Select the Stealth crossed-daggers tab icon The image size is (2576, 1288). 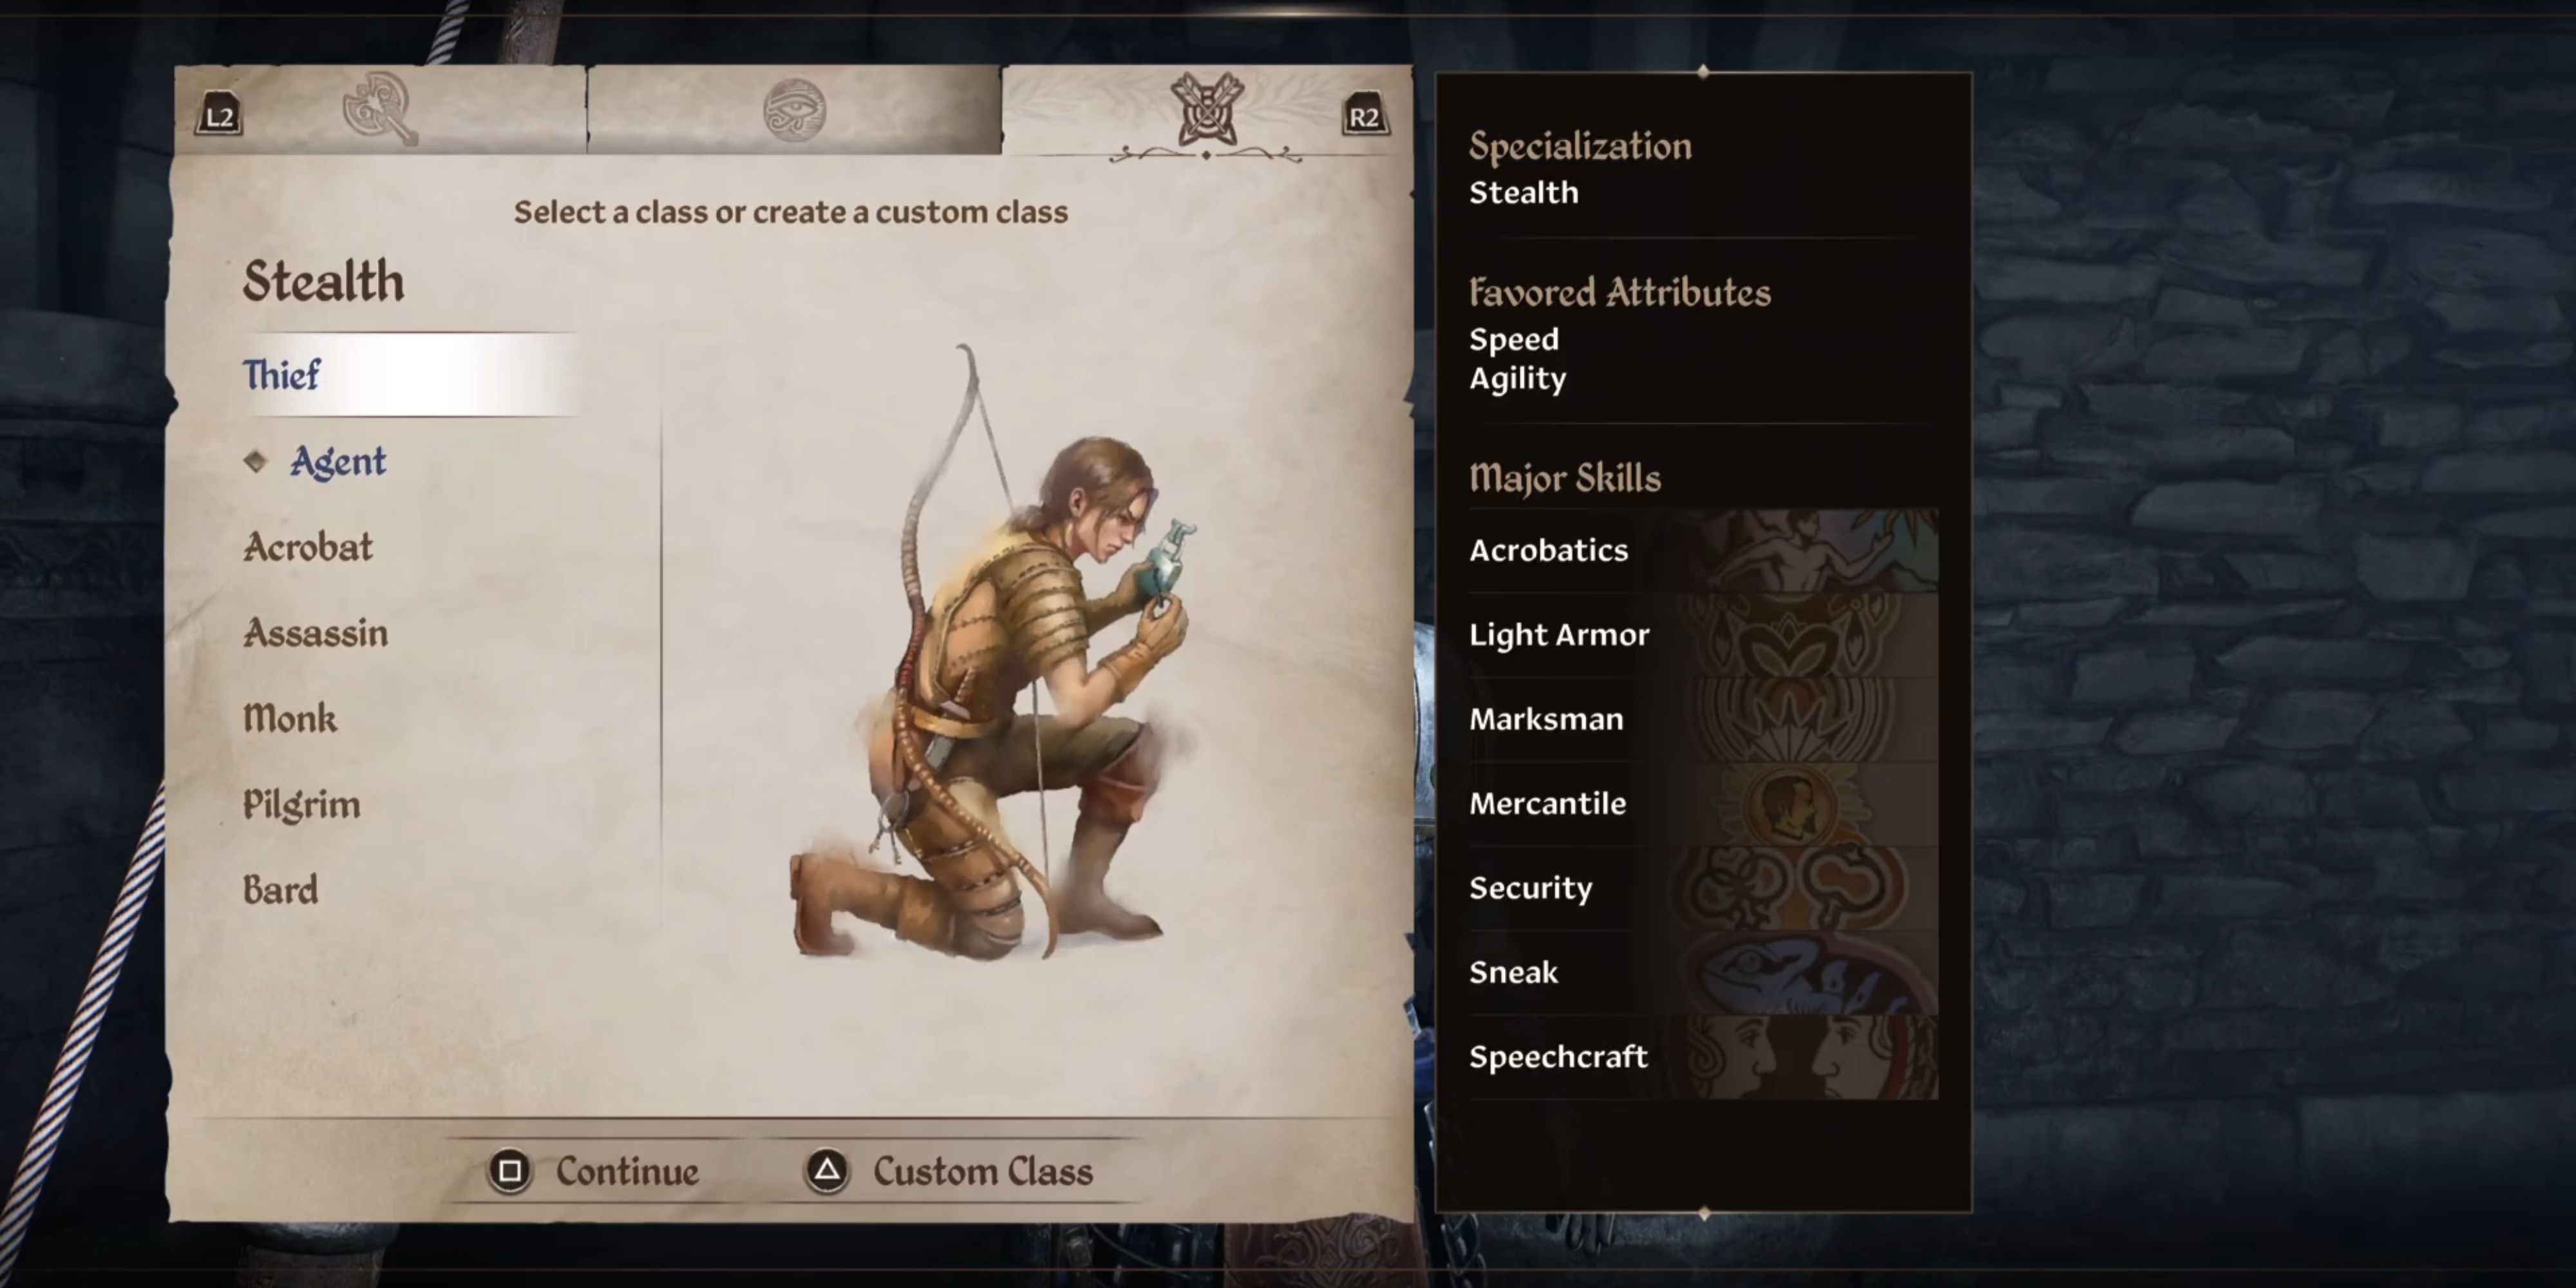[x=1206, y=108]
